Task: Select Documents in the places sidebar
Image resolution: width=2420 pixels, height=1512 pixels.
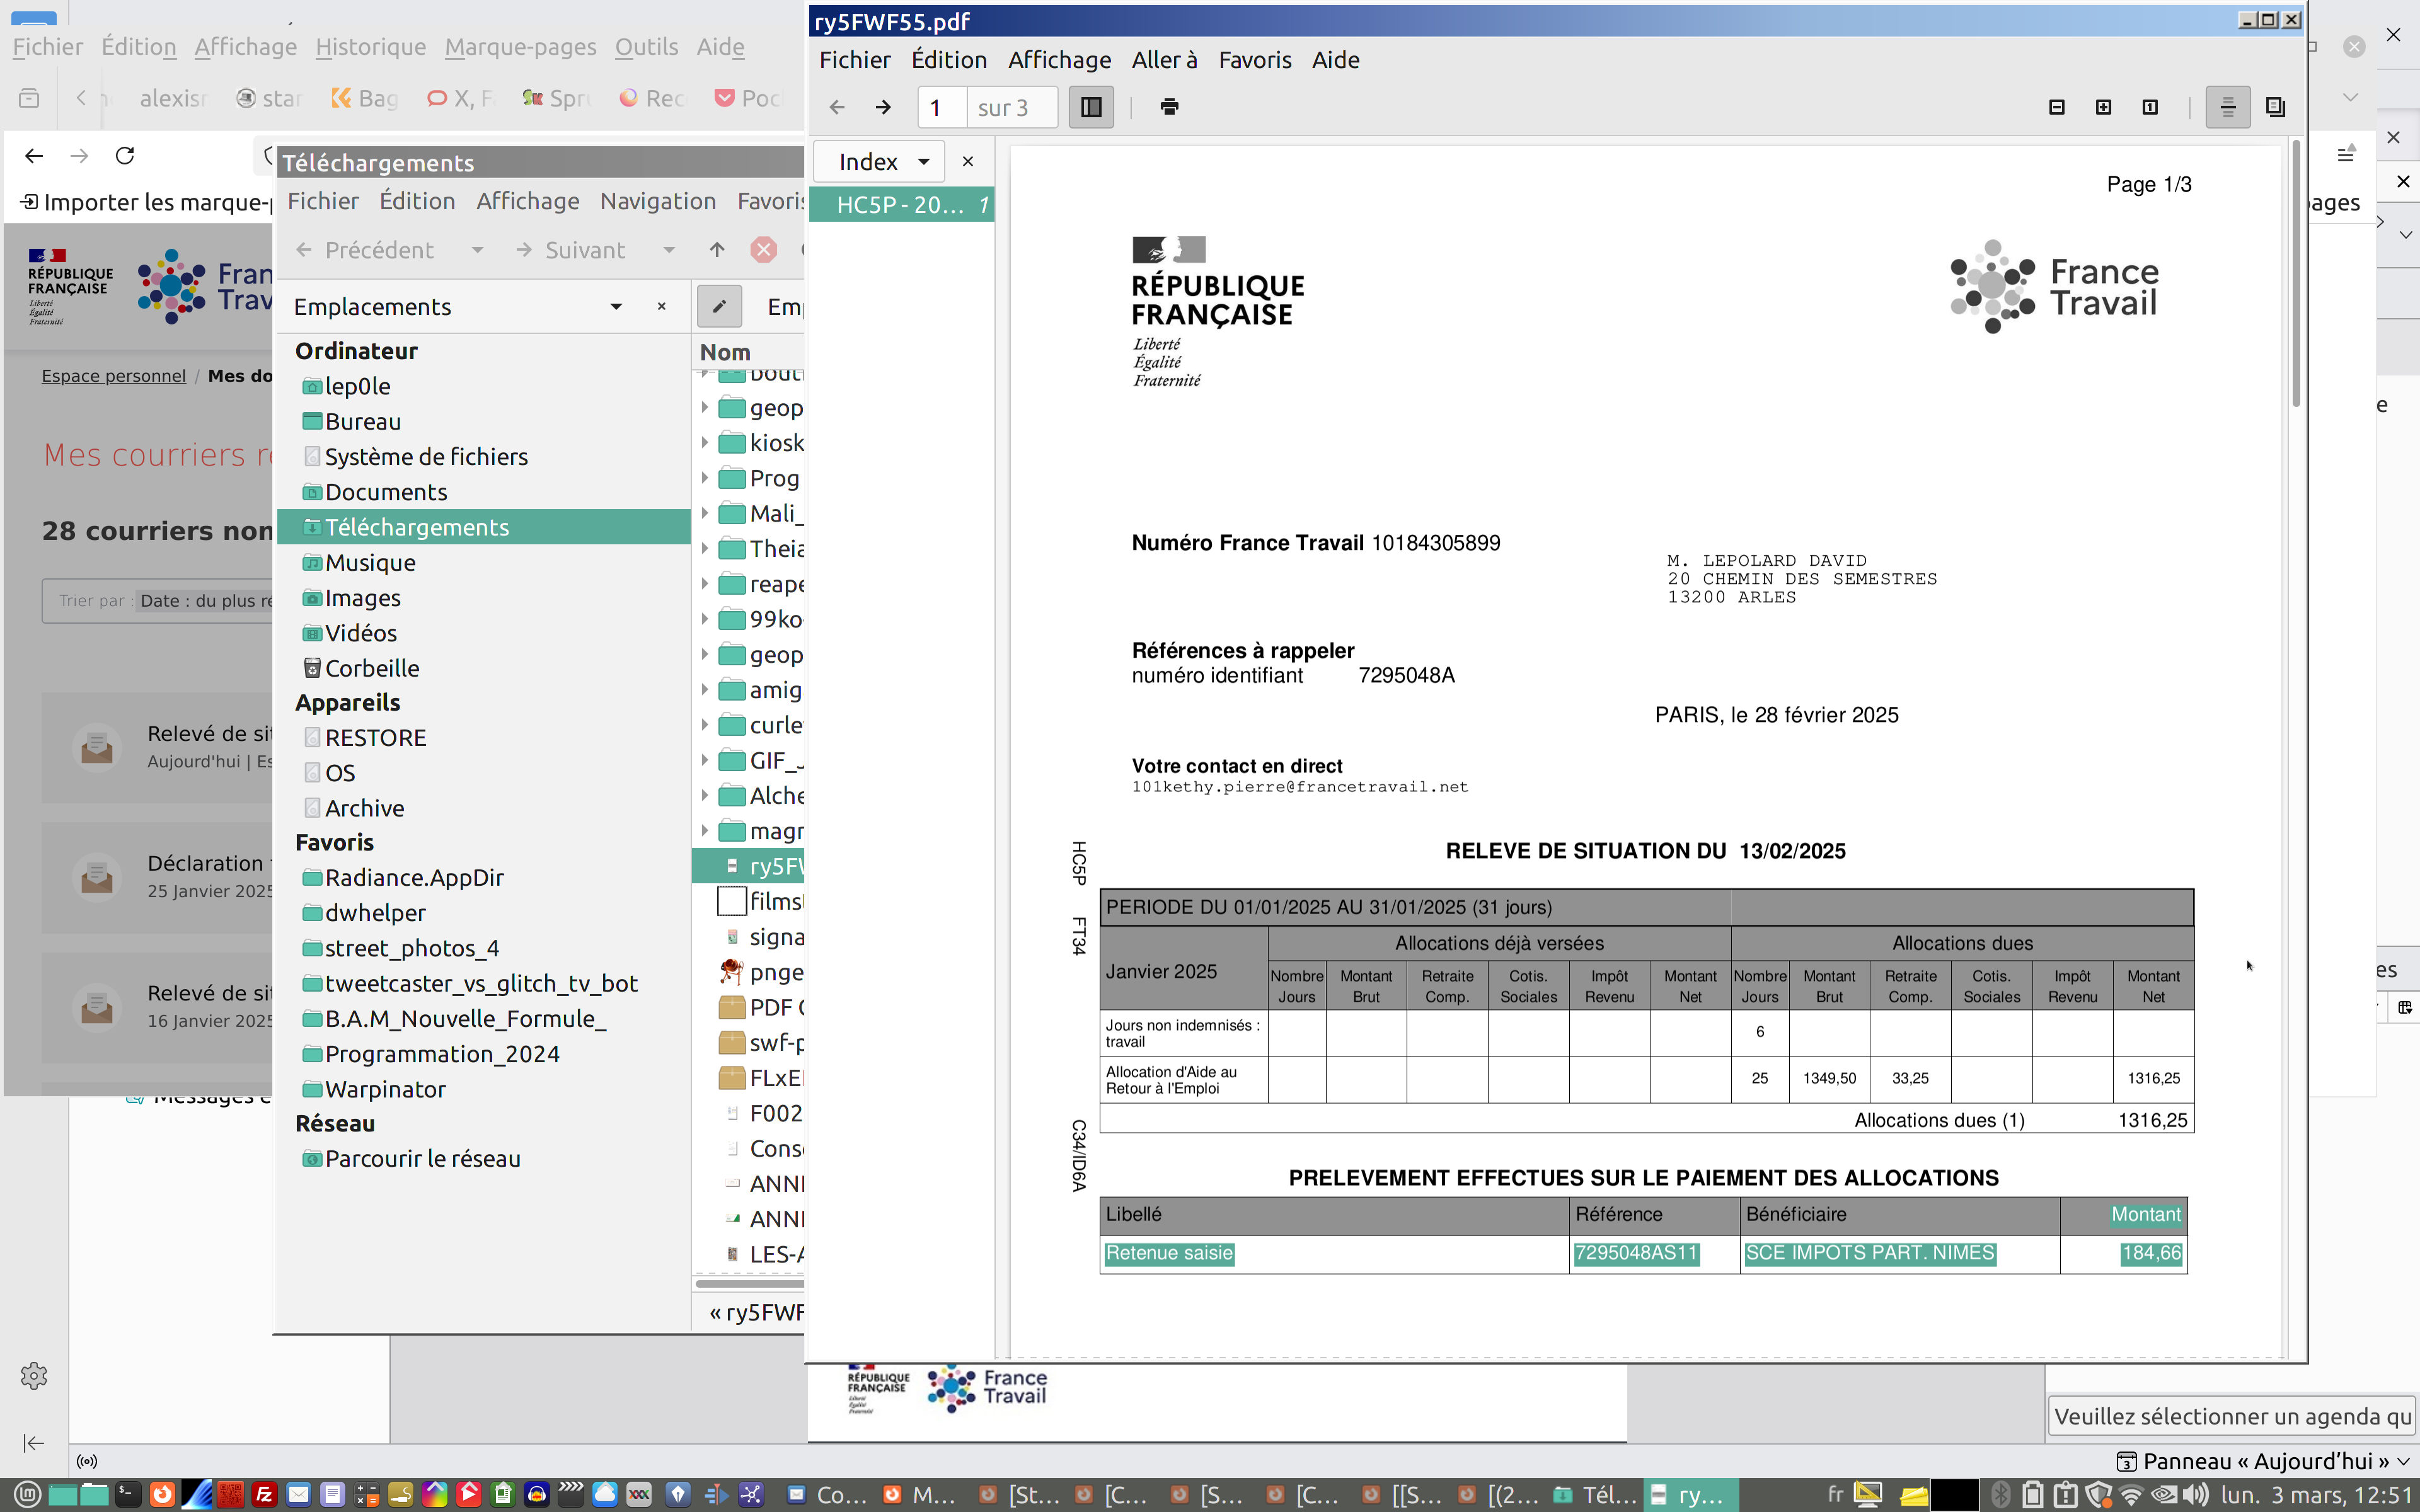Action: [385, 492]
